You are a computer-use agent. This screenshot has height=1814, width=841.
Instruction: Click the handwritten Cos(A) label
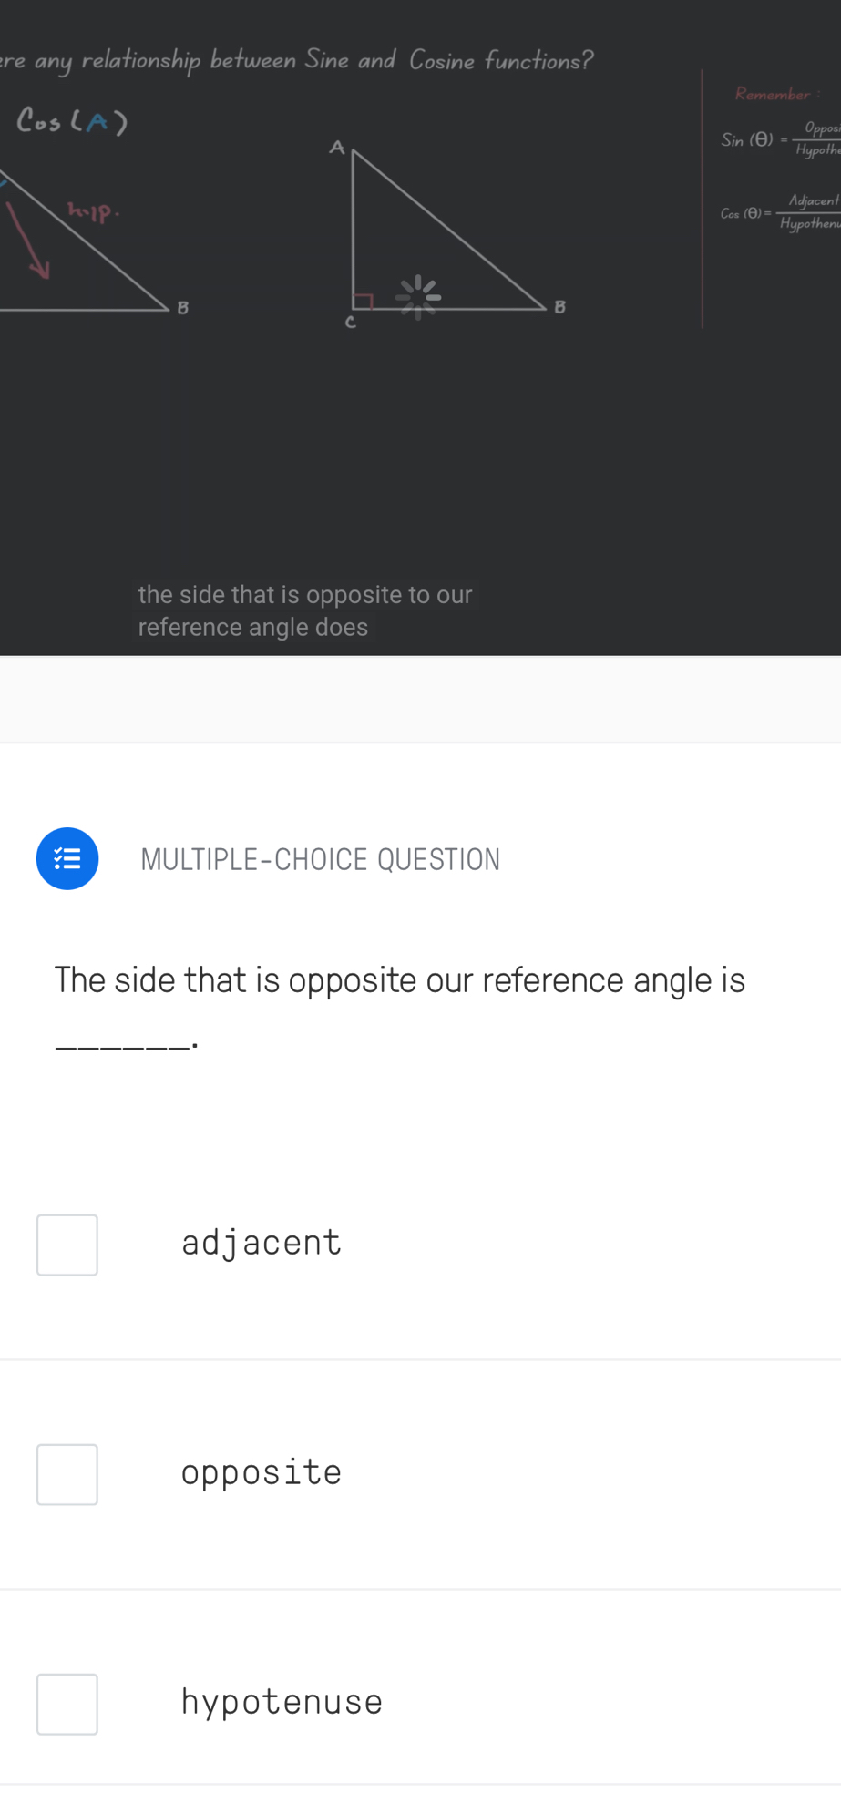point(72,120)
